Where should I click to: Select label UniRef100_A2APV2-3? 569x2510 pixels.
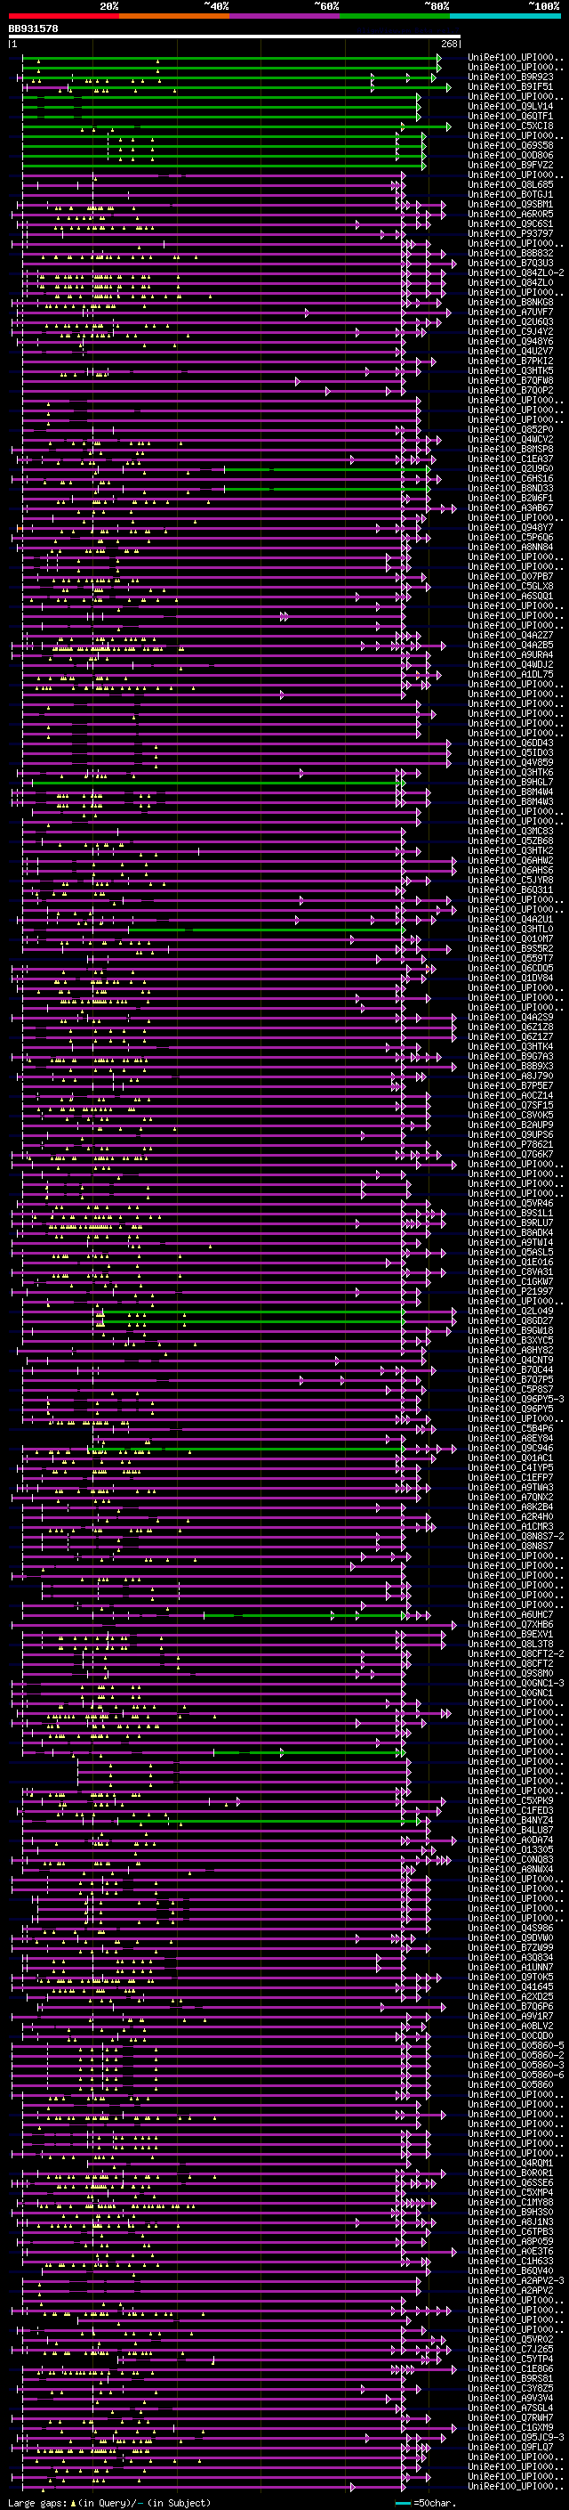pos(516,2280)
